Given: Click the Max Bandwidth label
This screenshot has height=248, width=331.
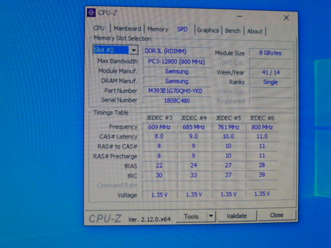Looking at the screenshot, I should pos(117,61).
